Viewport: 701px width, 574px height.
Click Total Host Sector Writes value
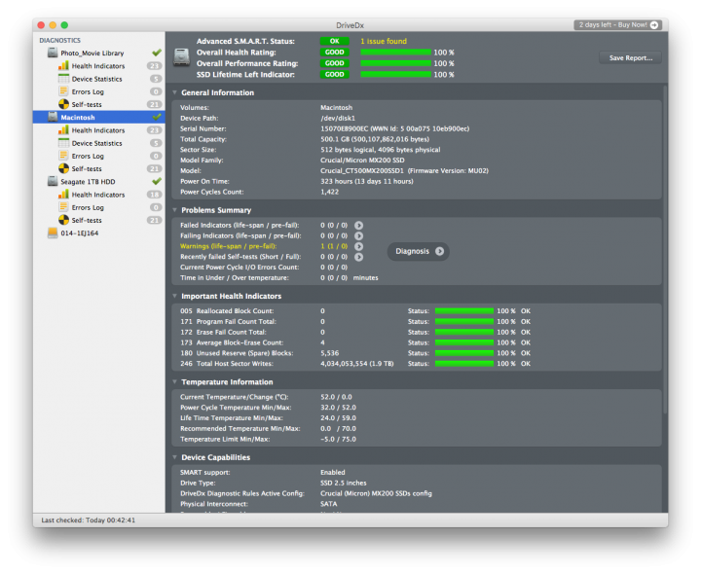(356, 364)
